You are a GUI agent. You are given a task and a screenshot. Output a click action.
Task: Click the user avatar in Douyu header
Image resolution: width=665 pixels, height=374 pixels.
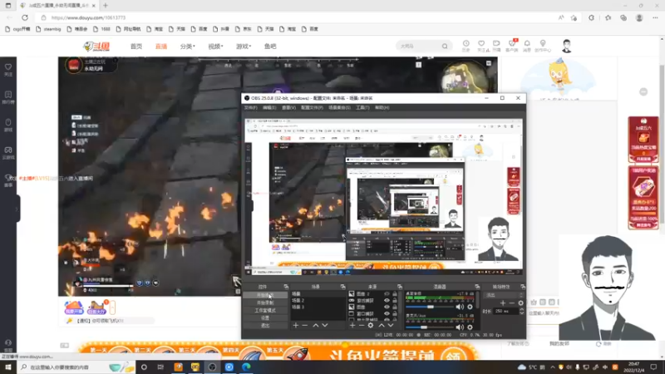567,46
